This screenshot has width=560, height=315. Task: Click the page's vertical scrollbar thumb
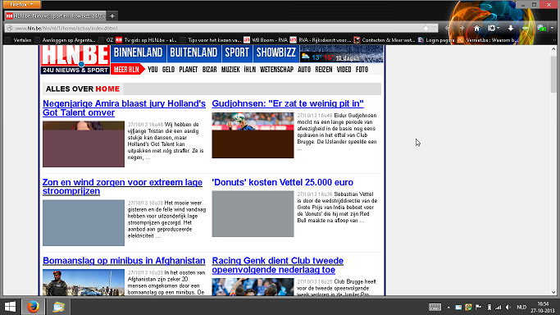[553, 74]
